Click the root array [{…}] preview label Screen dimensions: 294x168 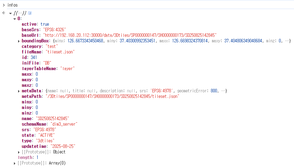[20, 13]
